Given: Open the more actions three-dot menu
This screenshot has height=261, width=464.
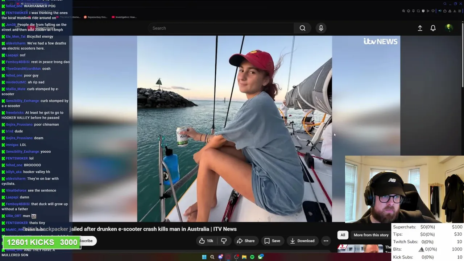Looking at the screenshot, I should click(x=326, y=241).
